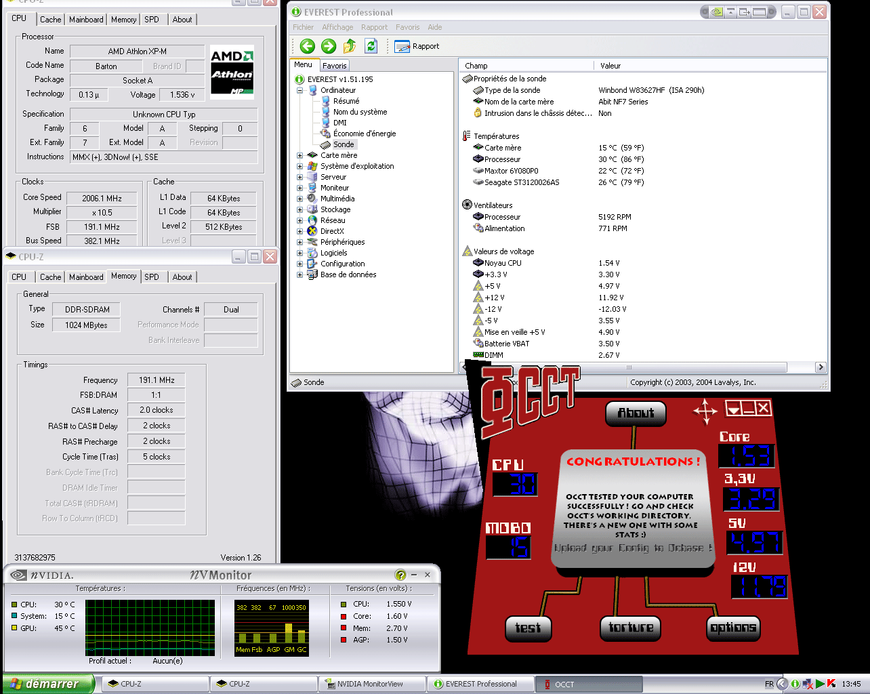The height and width of the screenshot is (694, 870).
Task: Click the red Kaspersky K tray icon
Action: [831, 684]
